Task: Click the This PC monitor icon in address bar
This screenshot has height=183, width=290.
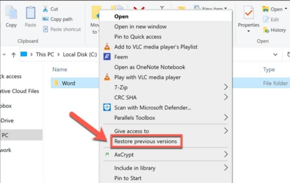Action: [x=24, y=54]
